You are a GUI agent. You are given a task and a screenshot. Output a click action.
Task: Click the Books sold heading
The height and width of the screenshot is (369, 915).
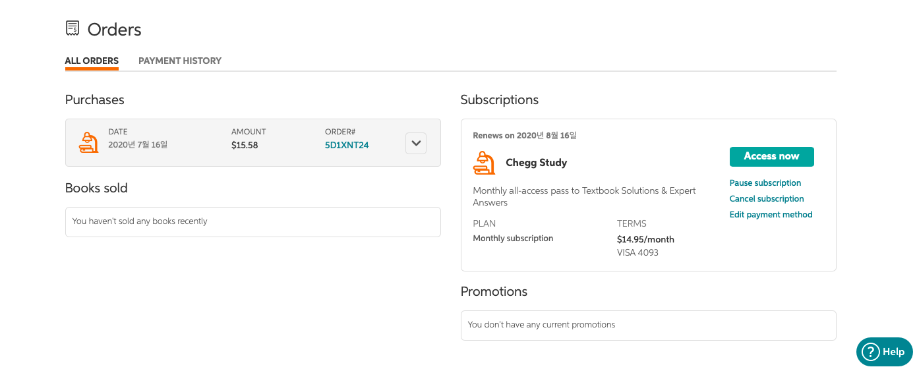pyautogui.click(x=96, y=188)
